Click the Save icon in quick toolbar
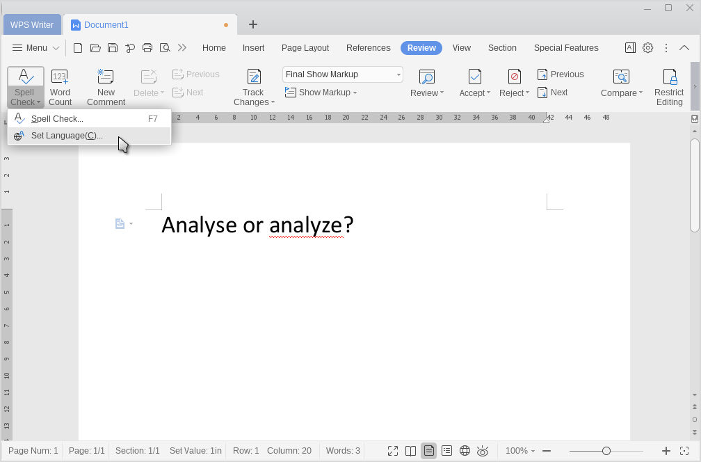Image resolution: width=701 pixels, height=462 pixels. point(113,48)
